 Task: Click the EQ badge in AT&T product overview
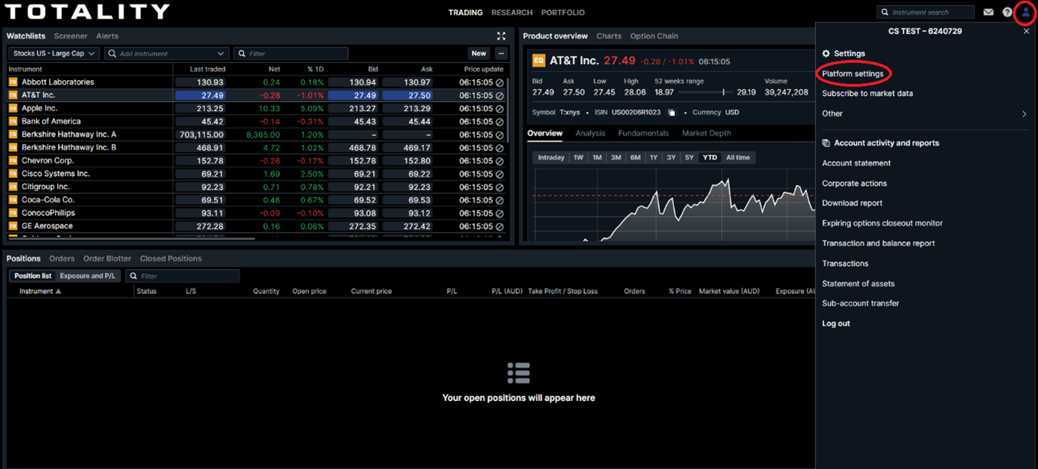click(x=538, y=60)
